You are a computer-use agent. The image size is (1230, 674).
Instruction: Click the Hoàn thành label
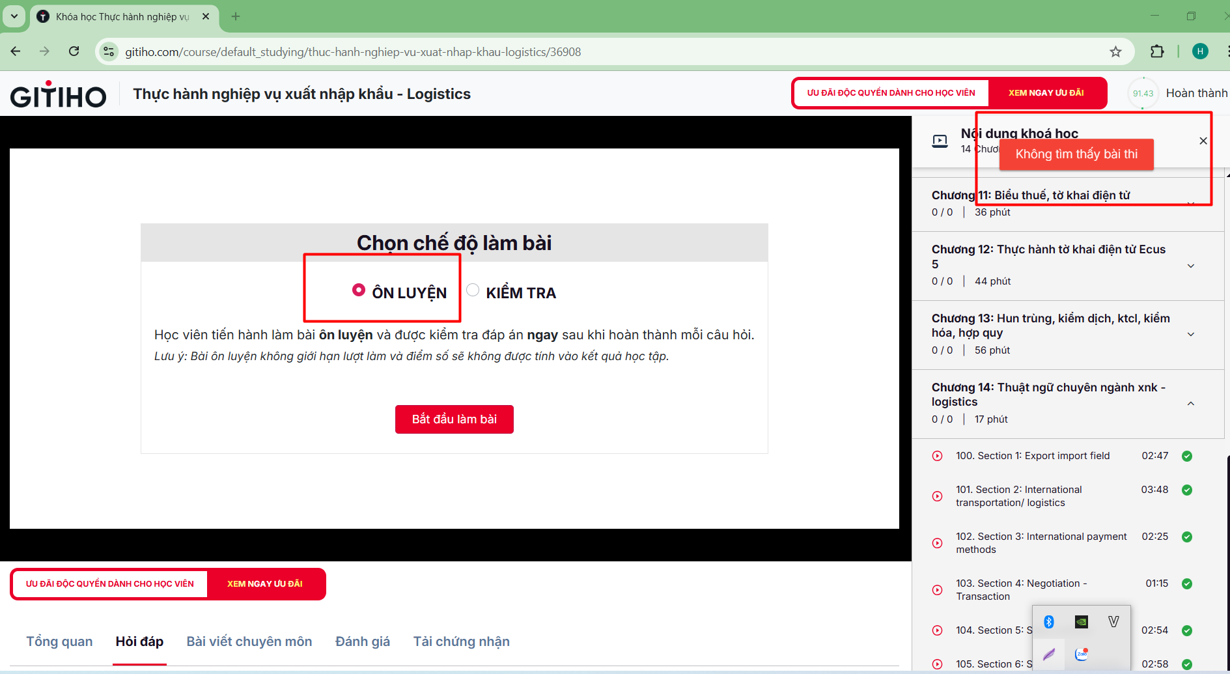(x=1197, y=93)
